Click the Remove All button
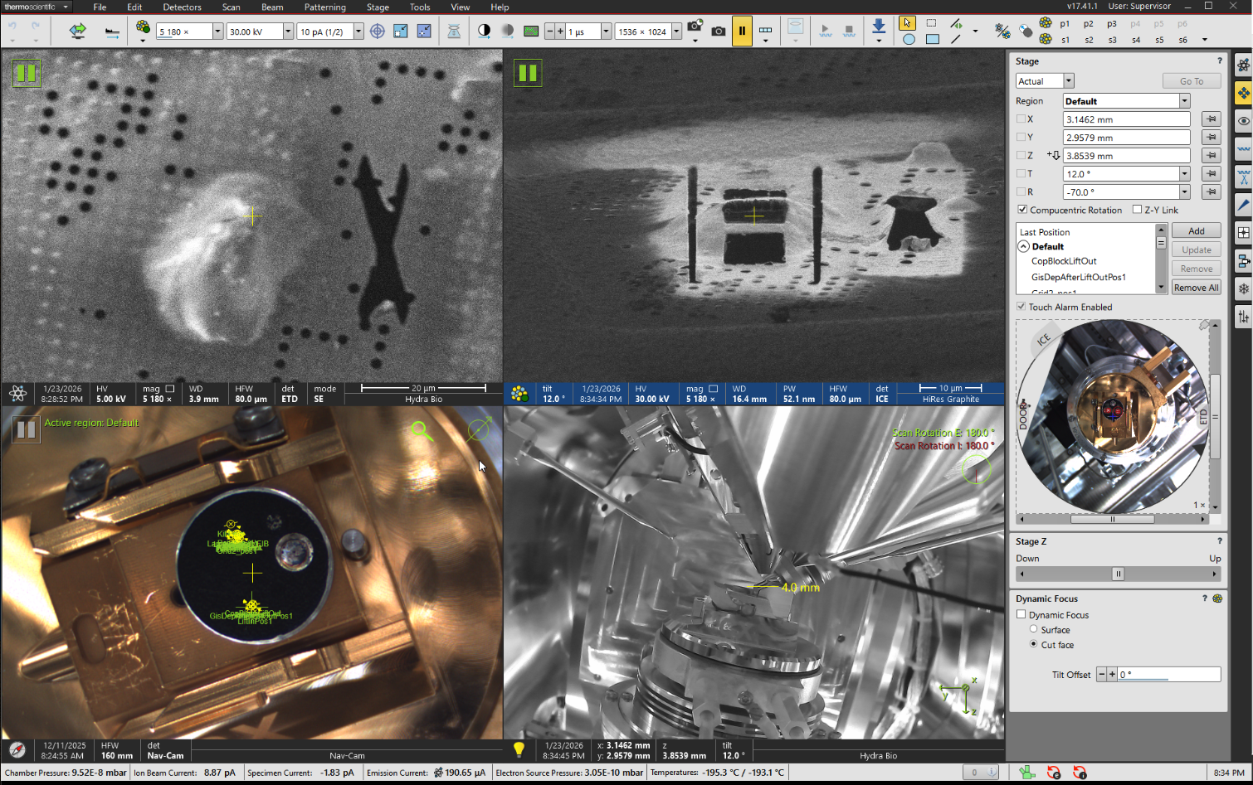Image resolution: width=1253 pixels, height=785 pixels. pos(1196,288)
